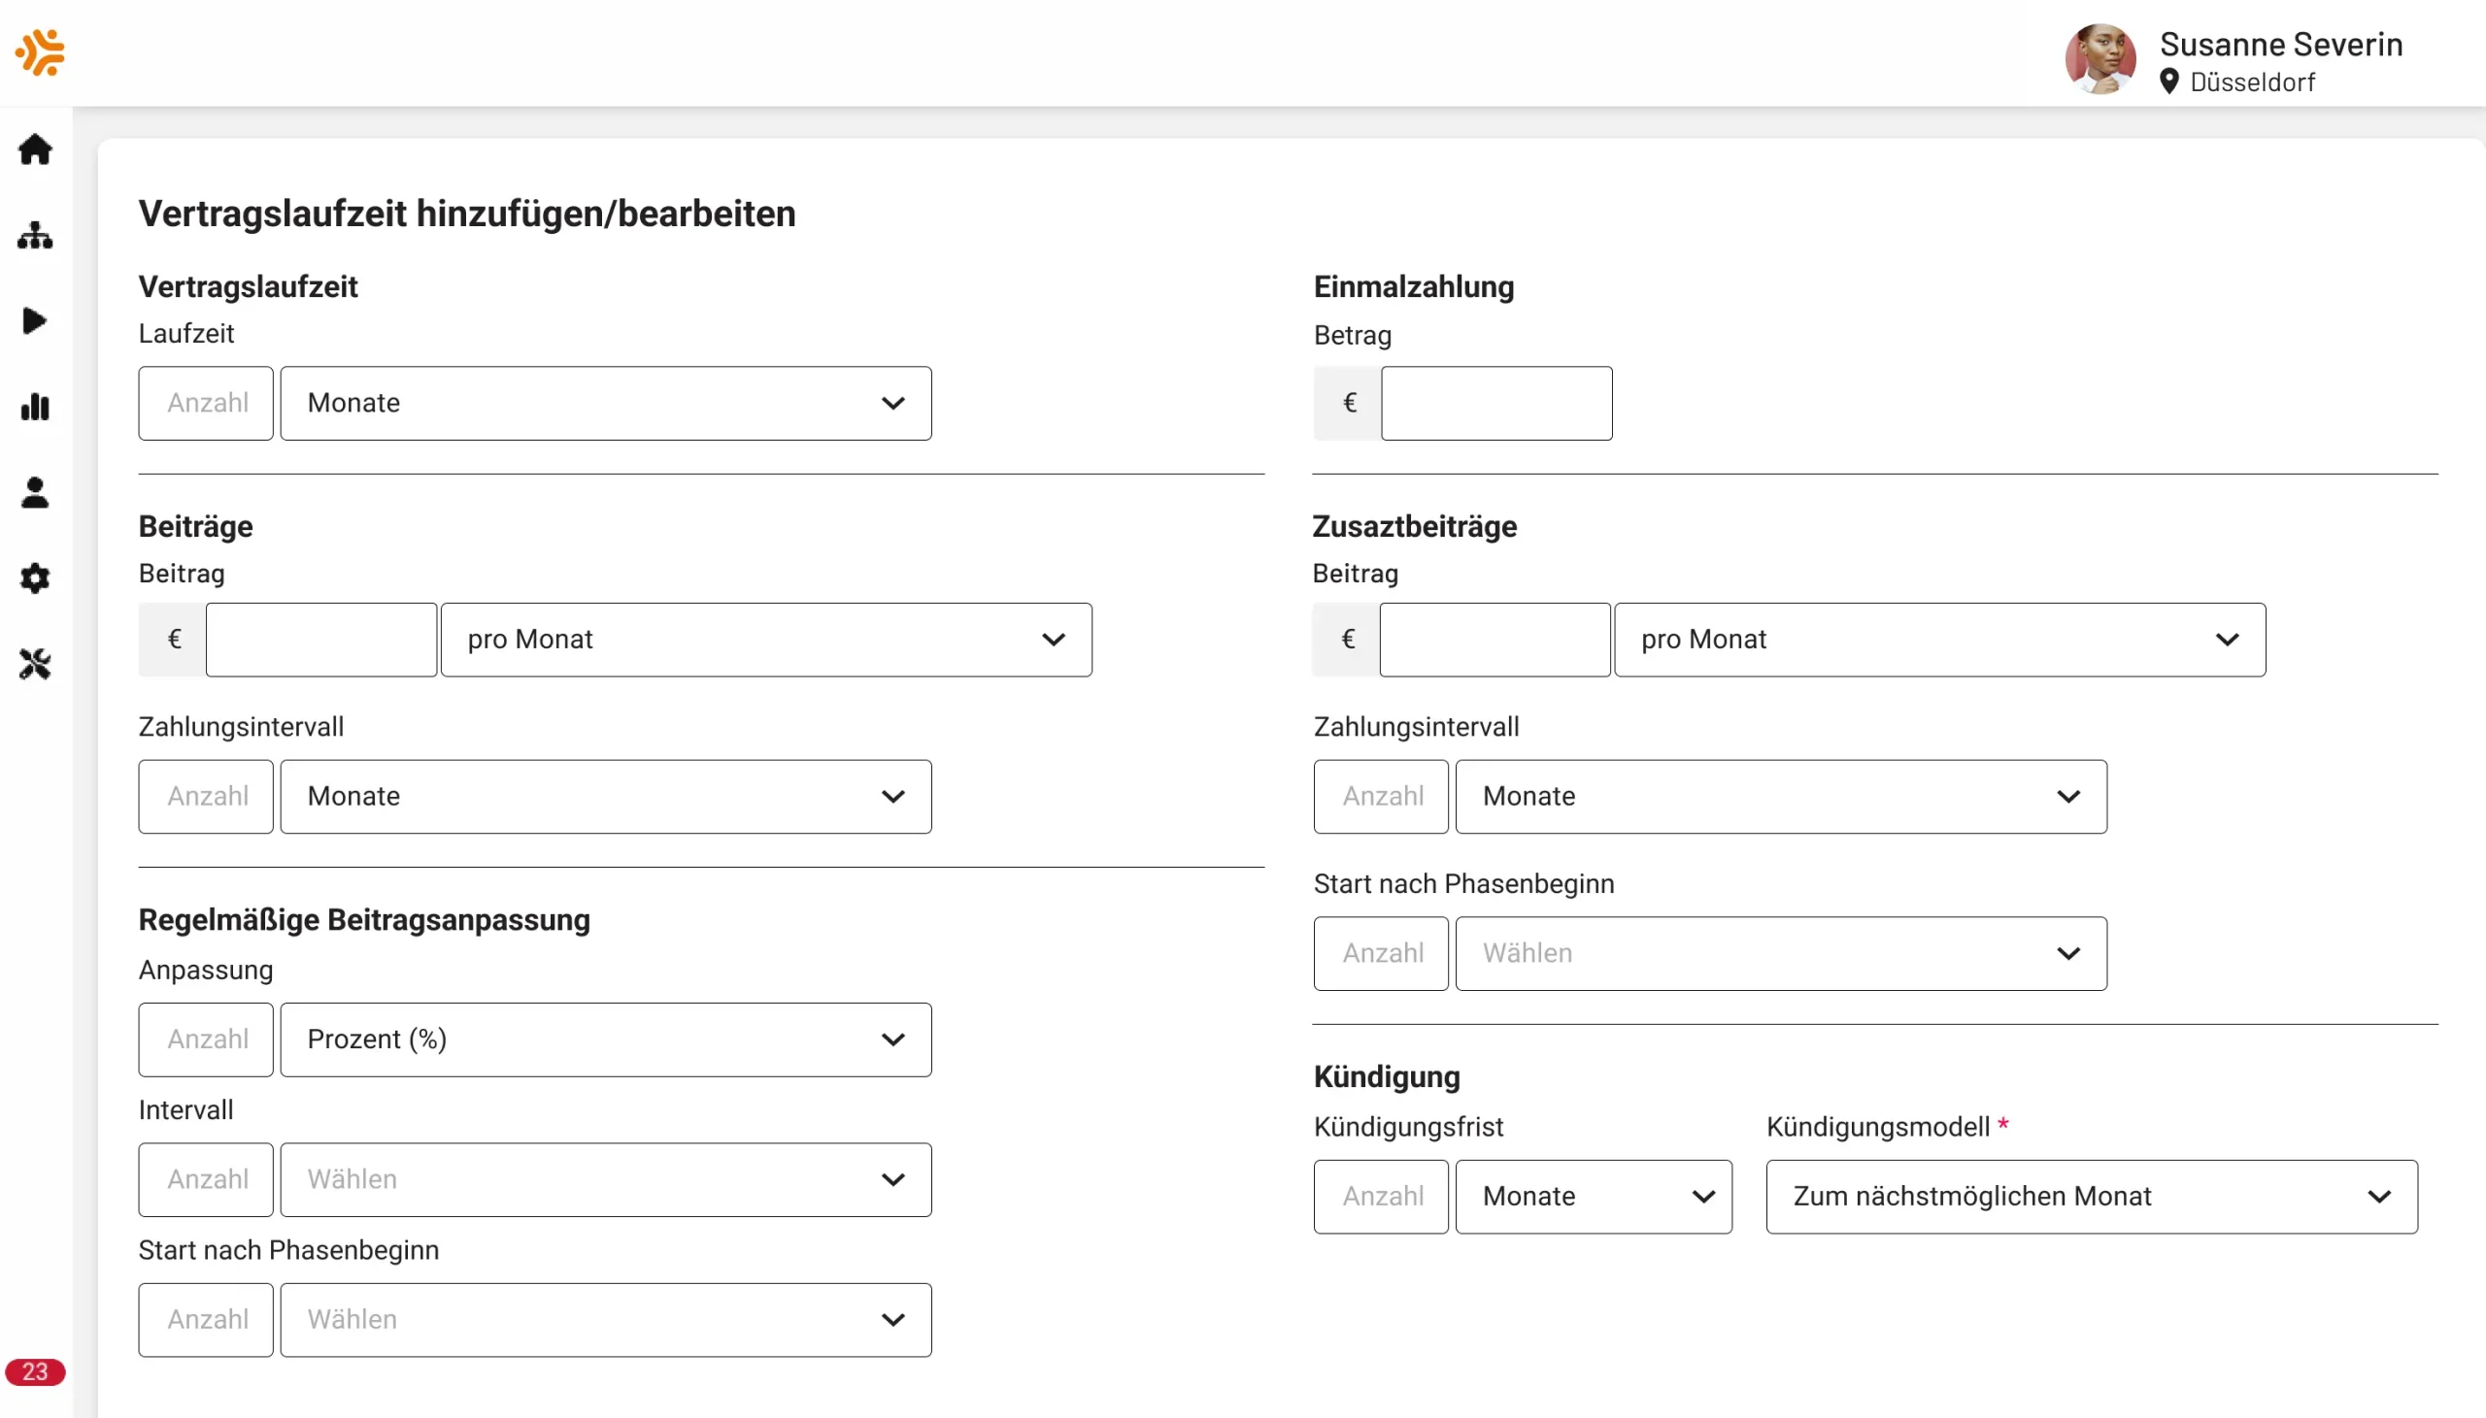Click the Kündigungsfrist Anzahl input field
The width and height of the screenshot is (2486, 1418).
(1380, 1196)
